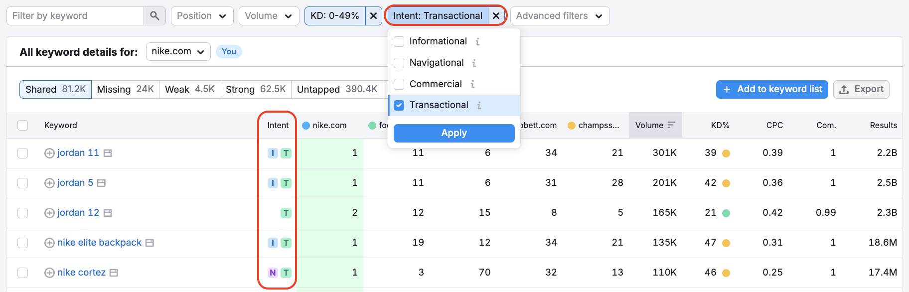
Task: Click the Volume column sort icon
Action: pos(671,125)
